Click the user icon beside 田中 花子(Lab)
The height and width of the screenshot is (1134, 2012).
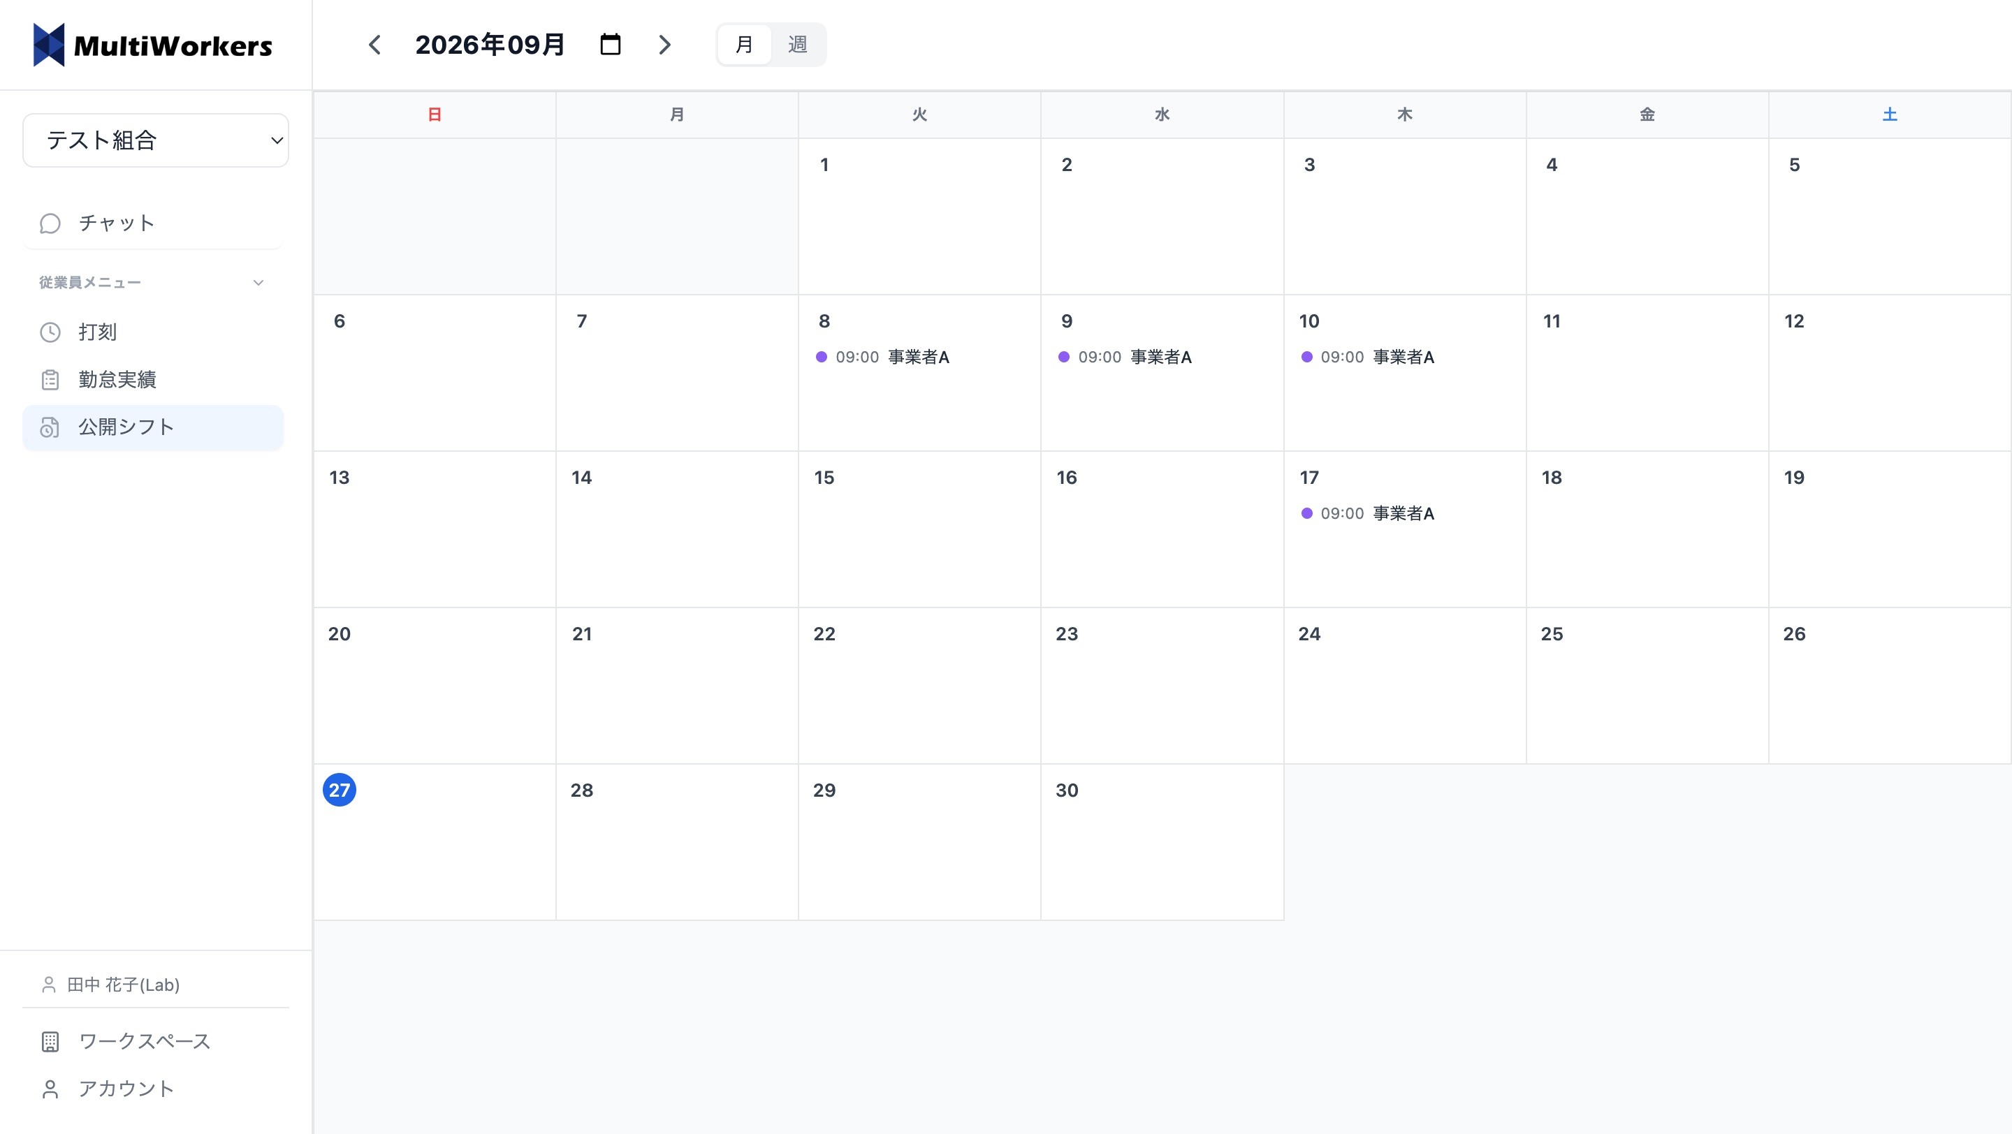point(48,985)
